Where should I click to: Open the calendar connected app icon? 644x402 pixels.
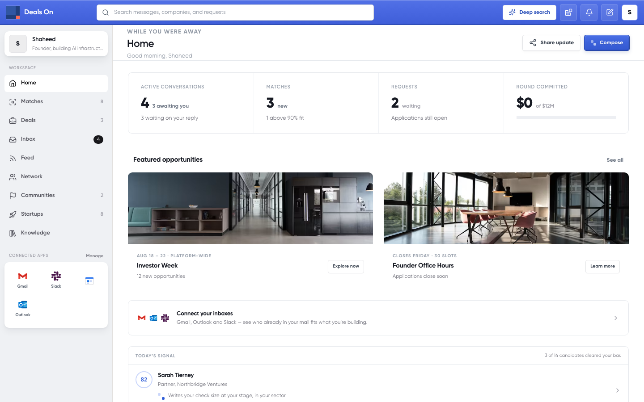(x=89, y=281)
